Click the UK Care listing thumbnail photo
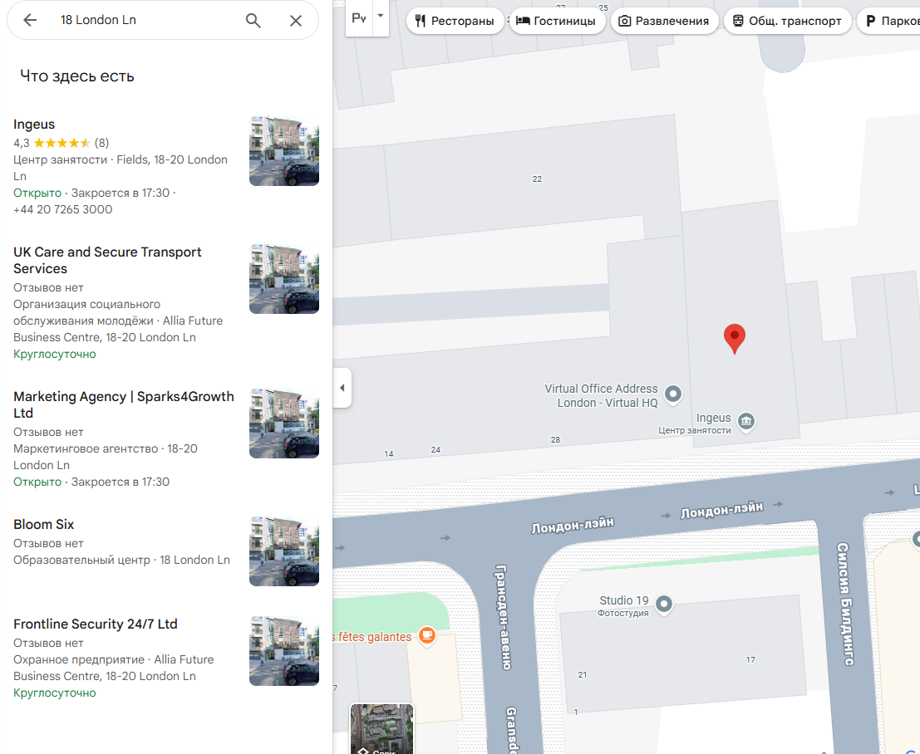 tap(284, 279)
